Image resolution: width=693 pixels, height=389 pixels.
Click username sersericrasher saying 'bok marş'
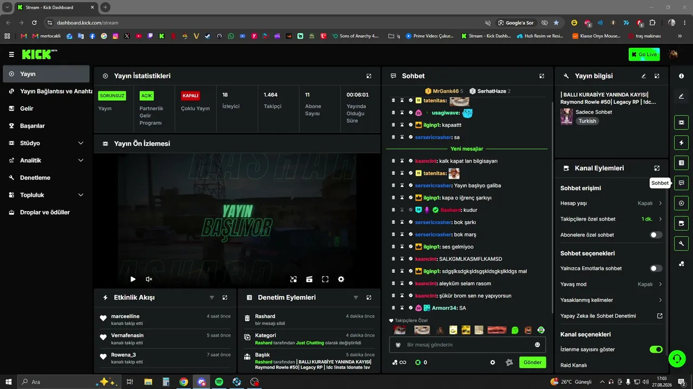point(433,234)
